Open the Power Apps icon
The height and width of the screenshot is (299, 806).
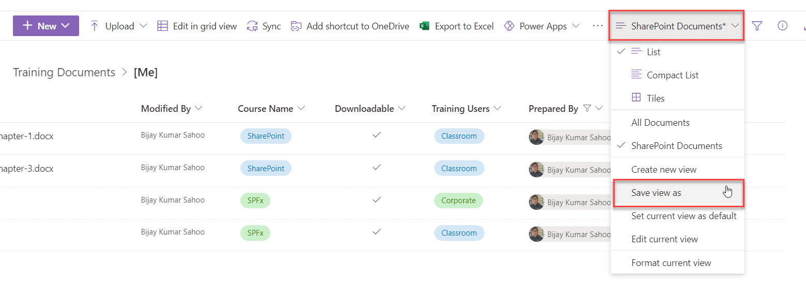tap(509, 25)
